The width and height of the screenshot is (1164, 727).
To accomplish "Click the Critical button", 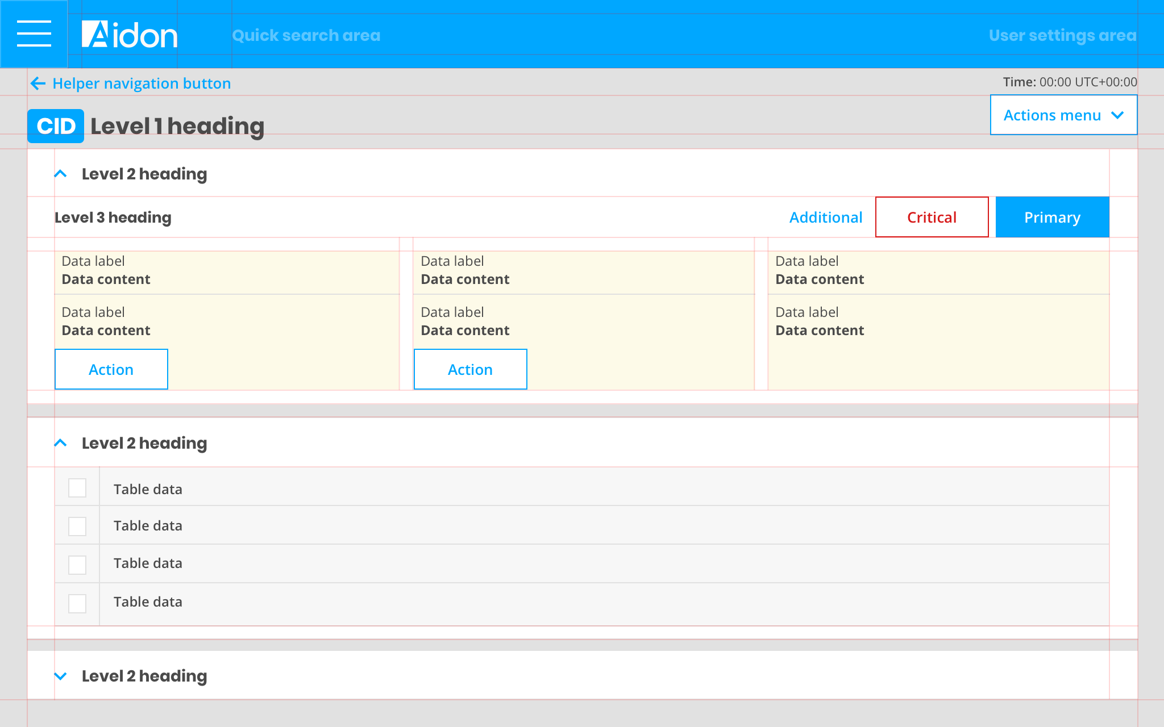I will 932,217.
